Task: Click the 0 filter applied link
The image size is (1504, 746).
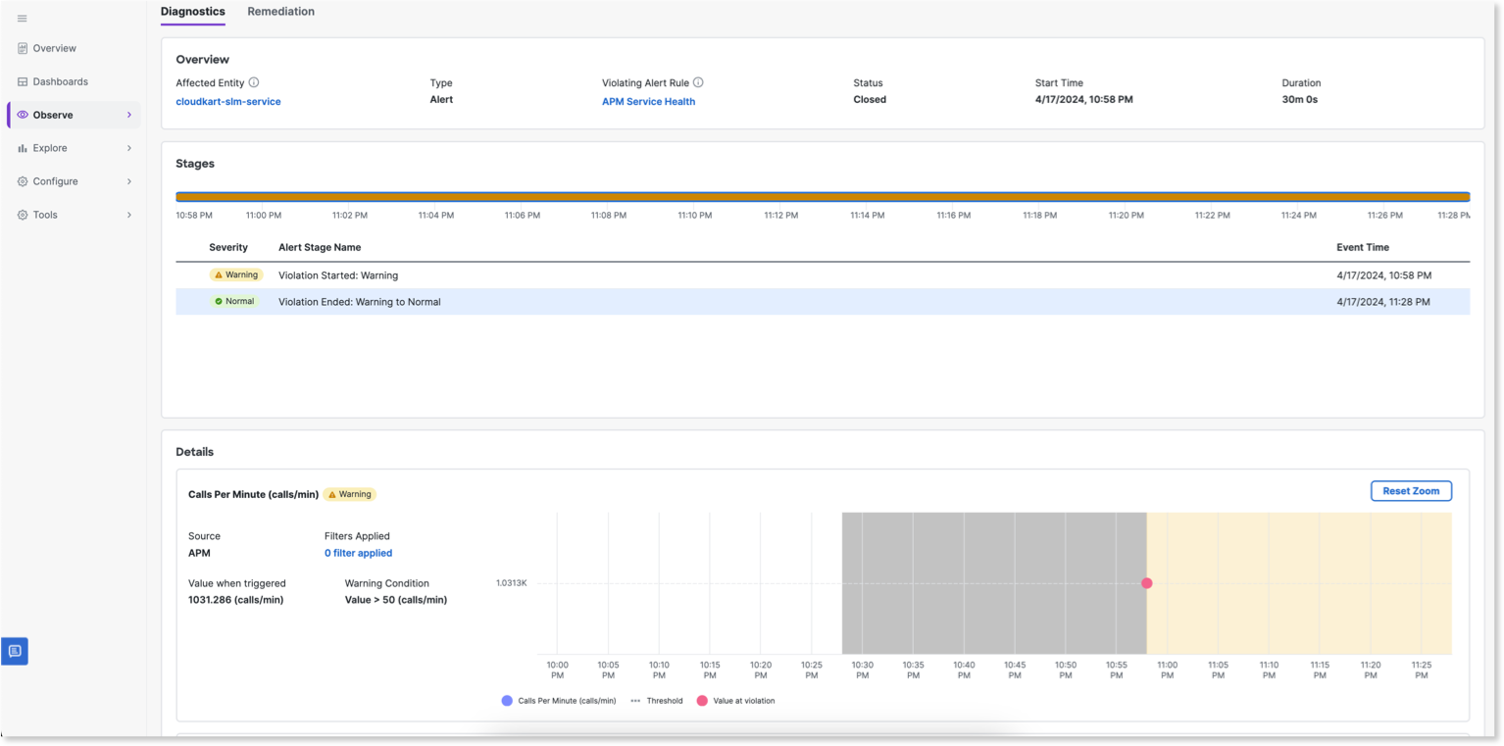Action: 359,553
